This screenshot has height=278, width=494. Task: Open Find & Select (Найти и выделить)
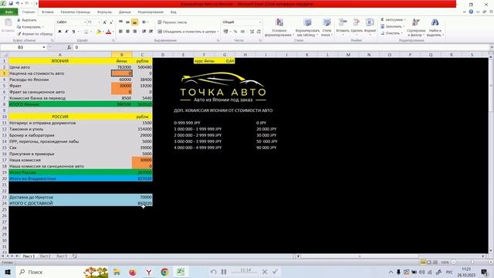tap(435, 28)
